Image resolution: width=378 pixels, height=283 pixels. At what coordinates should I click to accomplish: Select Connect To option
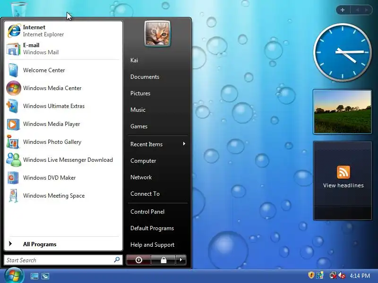(145, 194)
